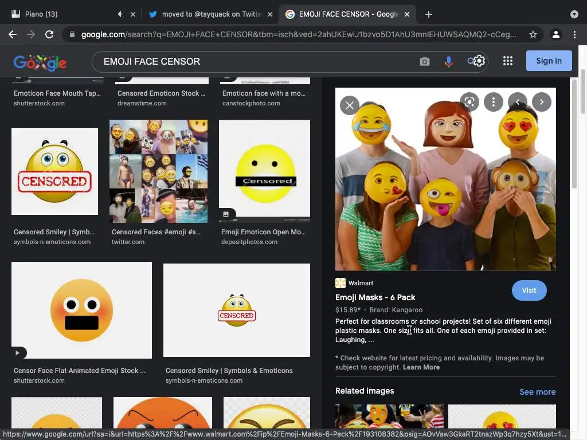This screenshot has height=440, width=587.
Task: Close the Twitter tab
Action: (270, 14)
